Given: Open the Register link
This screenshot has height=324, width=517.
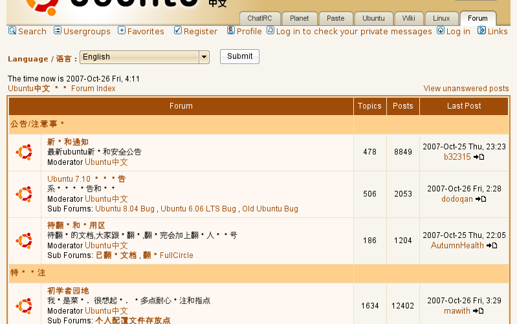Looking at the screenshot, I should [x=201, y=32].
